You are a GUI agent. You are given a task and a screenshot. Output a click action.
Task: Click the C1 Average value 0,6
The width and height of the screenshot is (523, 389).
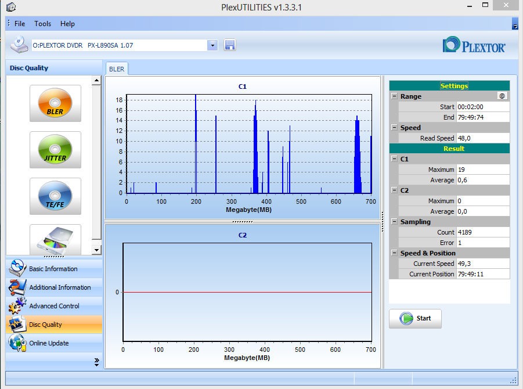(x=482, y=180)
